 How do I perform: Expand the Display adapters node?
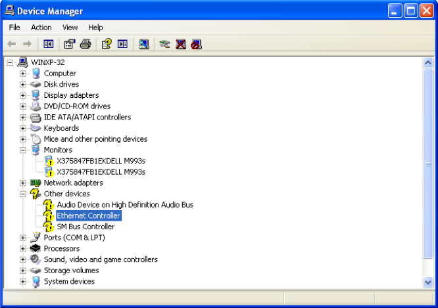tap(23, 95)
